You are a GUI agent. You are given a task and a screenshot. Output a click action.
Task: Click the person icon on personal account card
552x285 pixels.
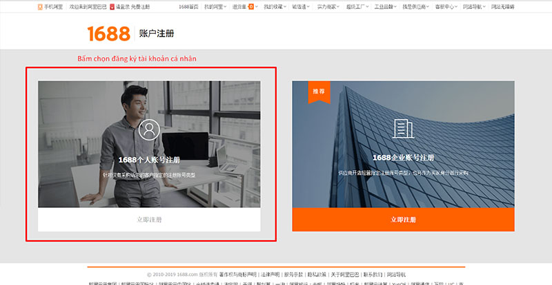pos(149,129)
